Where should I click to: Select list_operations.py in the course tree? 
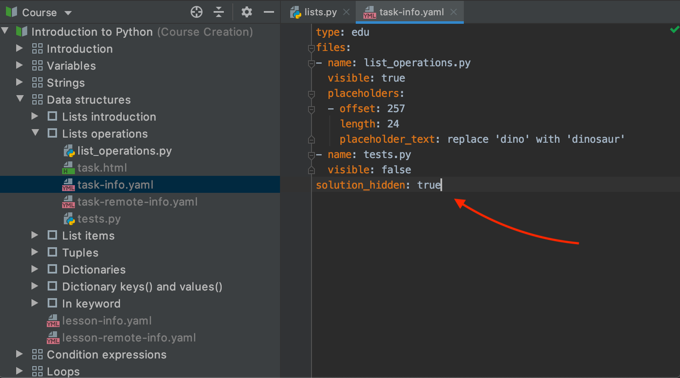pos(125,151)
